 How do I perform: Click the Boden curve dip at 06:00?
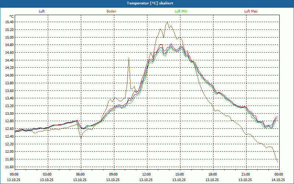click(81, 138)
